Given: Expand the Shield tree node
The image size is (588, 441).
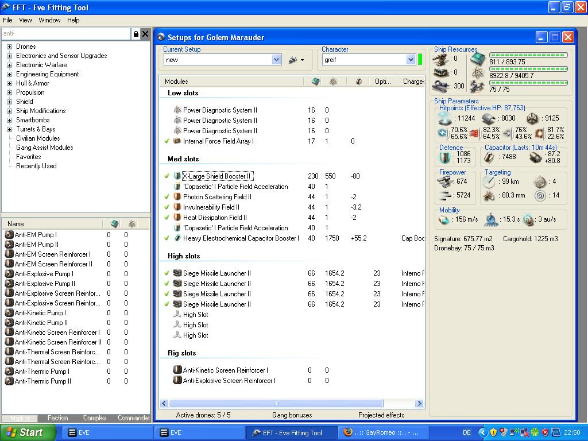Looking at the screenshot, I should click(9, 102).
